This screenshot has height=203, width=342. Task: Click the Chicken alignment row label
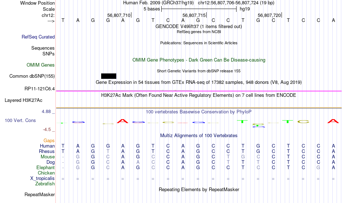(x=46, y=173)
